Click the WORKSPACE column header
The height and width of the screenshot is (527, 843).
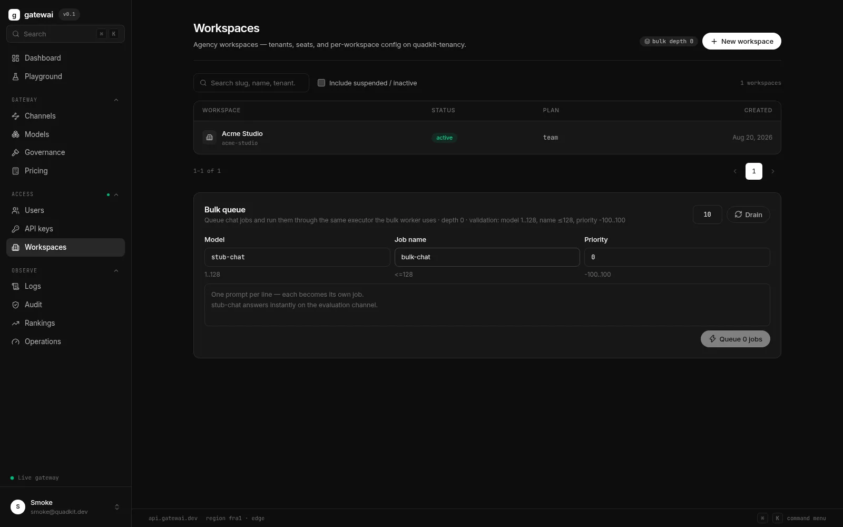click(221, 111)
